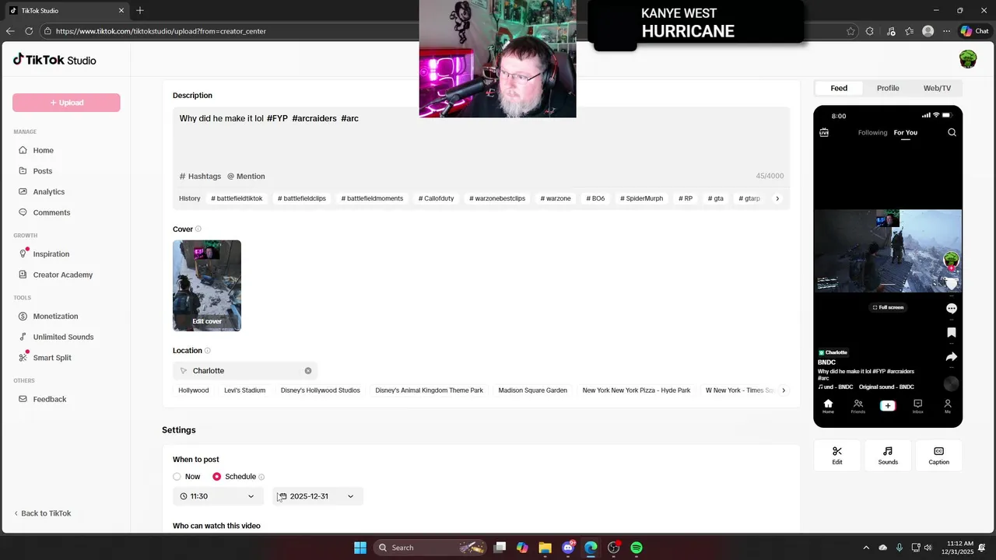Click the comment bubble in phone preview

[951, 309]
